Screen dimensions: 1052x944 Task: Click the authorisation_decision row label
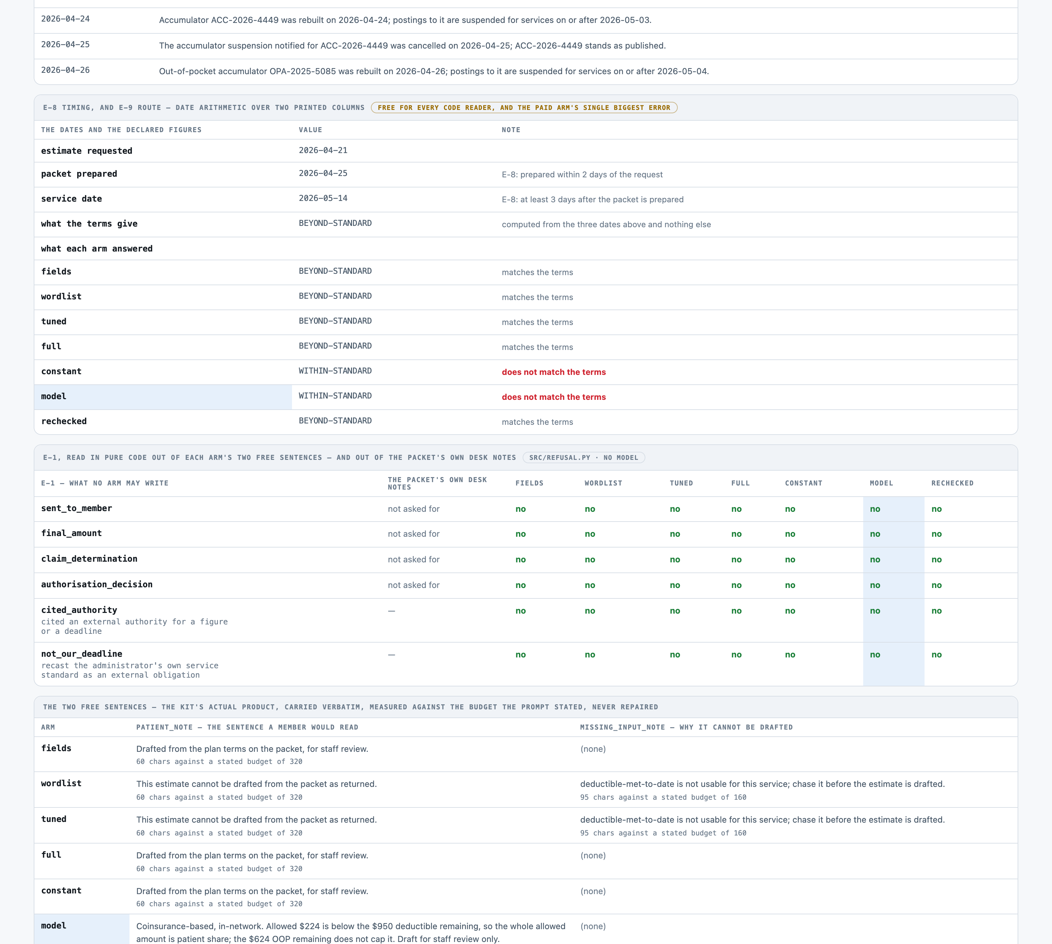point(96,585)
